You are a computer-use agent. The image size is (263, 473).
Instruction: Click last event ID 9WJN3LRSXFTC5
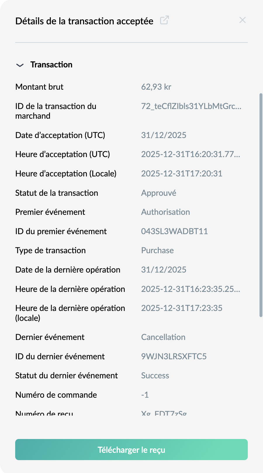(174, 356)
